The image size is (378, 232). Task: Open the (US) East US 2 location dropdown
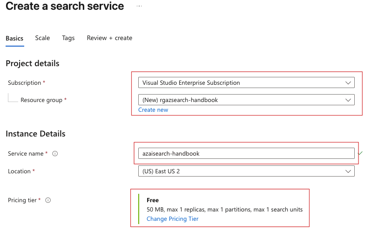[x=246, y=171]
